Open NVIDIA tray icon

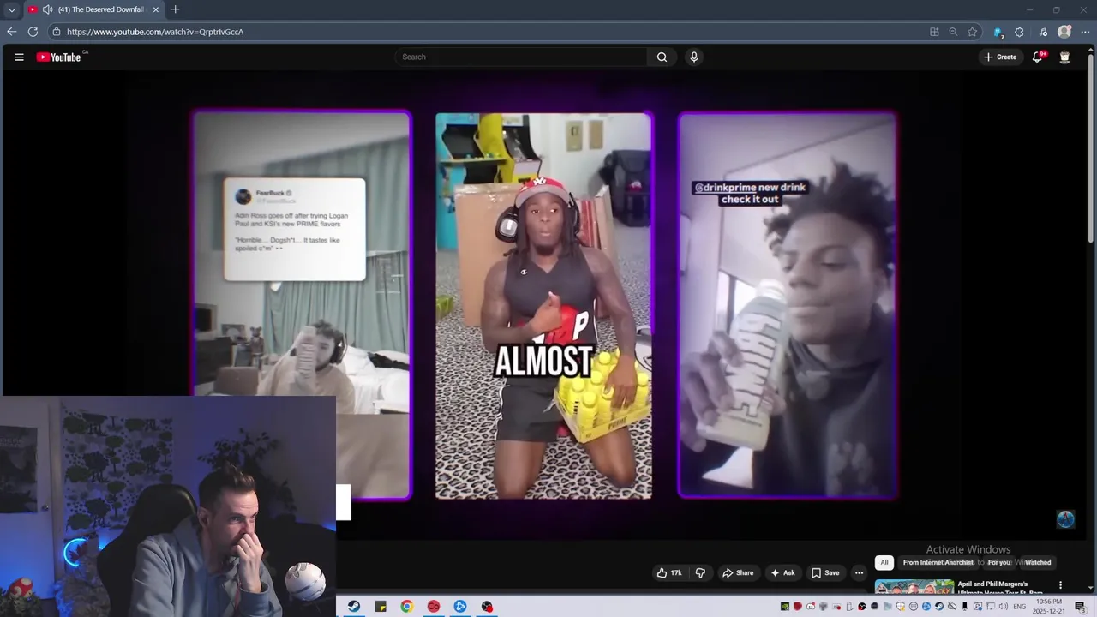coord(784,606)
